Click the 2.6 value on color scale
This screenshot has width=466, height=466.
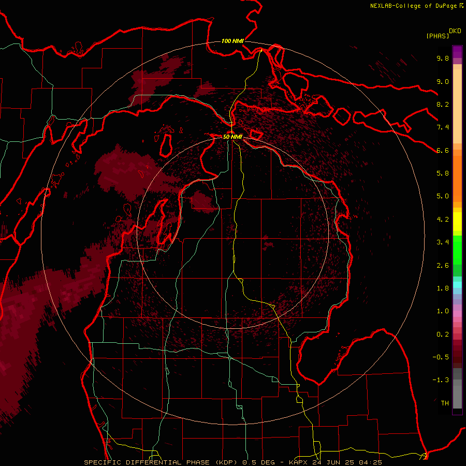click(x=443, y=266)
